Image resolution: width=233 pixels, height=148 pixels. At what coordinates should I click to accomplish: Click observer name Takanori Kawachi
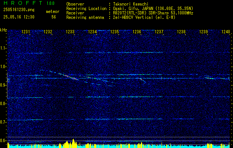[130, 4]
